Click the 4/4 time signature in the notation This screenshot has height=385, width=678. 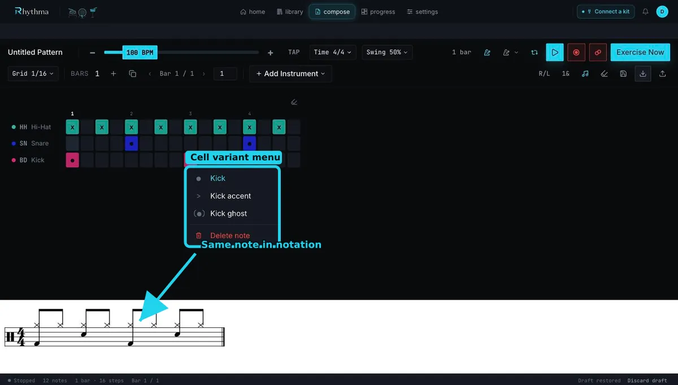[x=21, y=337]
